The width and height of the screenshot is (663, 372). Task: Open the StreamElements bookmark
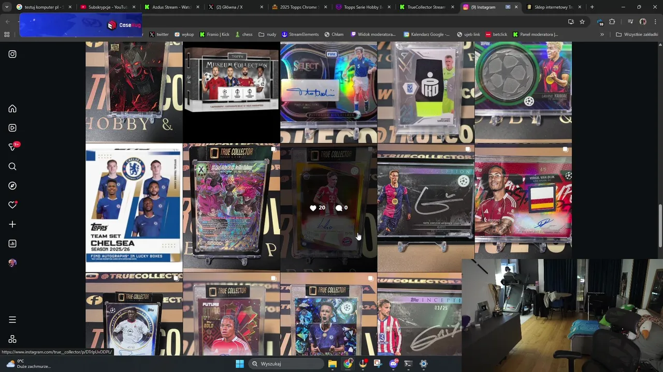pos(300,35)
